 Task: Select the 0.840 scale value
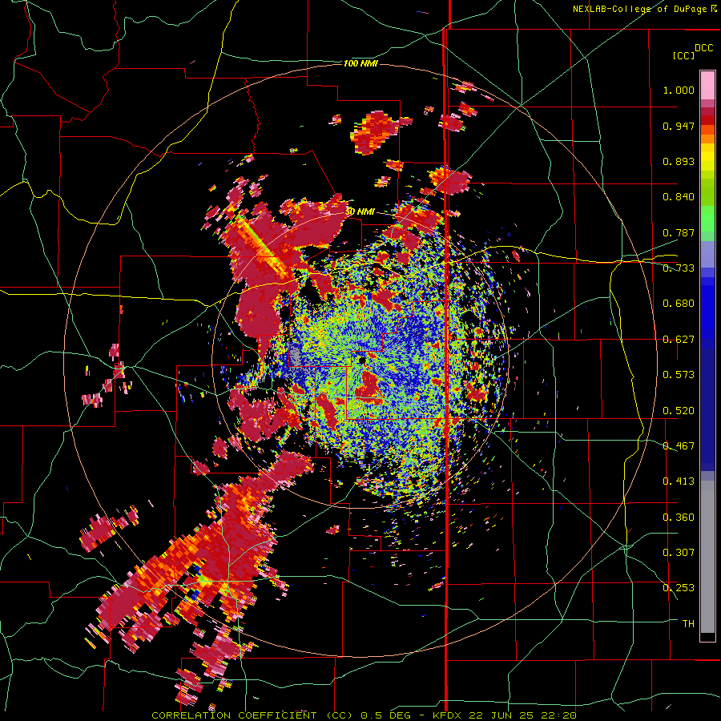(x=679, y=197)
